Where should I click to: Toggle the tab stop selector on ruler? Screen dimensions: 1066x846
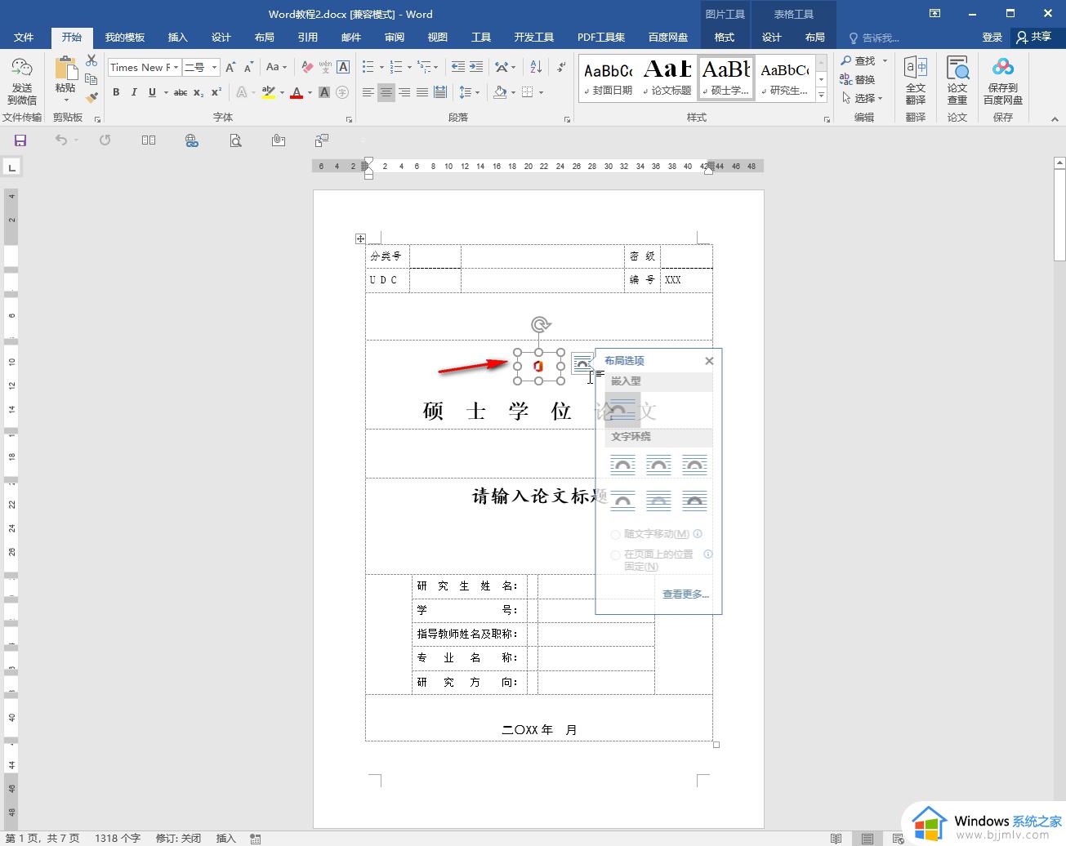(x=11, y=167)
